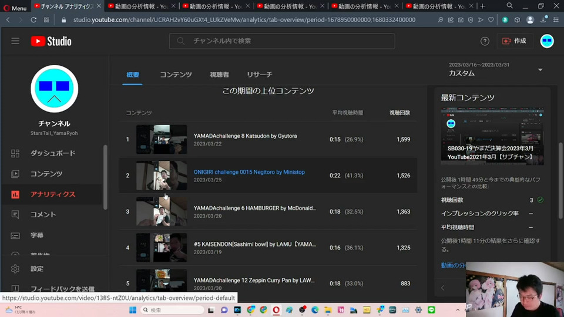Click thumbnail of HAMBURGER by McDonald video
Viewport: 564px width, 317px height.
click(x=162, y=211)
